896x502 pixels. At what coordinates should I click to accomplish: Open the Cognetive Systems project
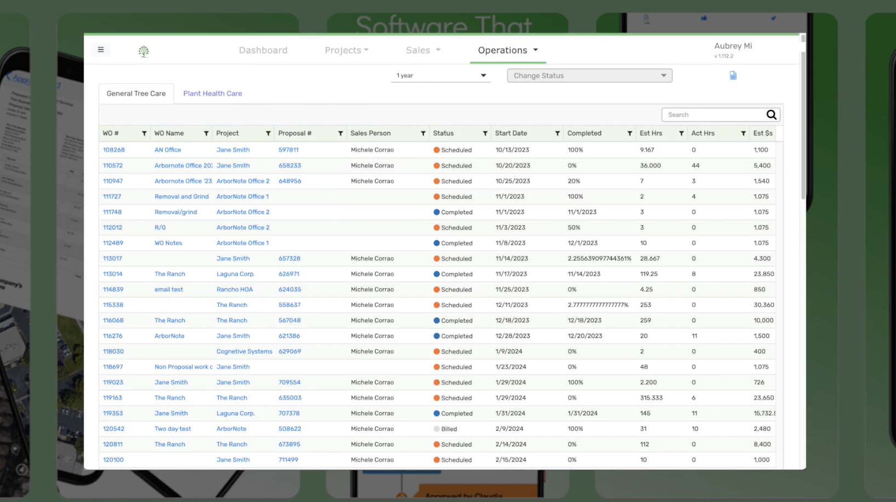click(x=245, y=351)
